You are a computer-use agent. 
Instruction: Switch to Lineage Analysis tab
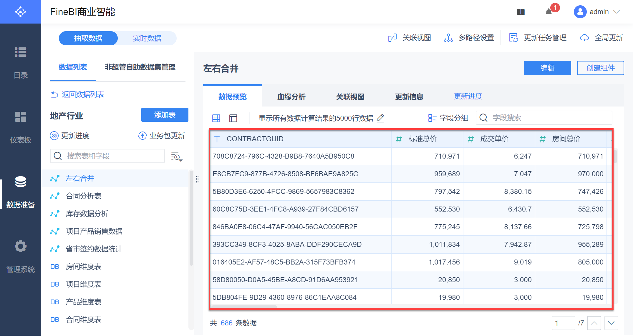point(291,97)
